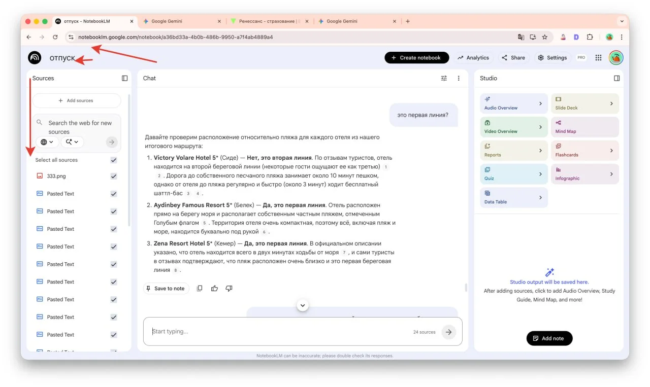Image resolution: width=650 pixels, height=387 pixels.
Task: Give thumbs up to the response
Action: [x=214, y=288]
